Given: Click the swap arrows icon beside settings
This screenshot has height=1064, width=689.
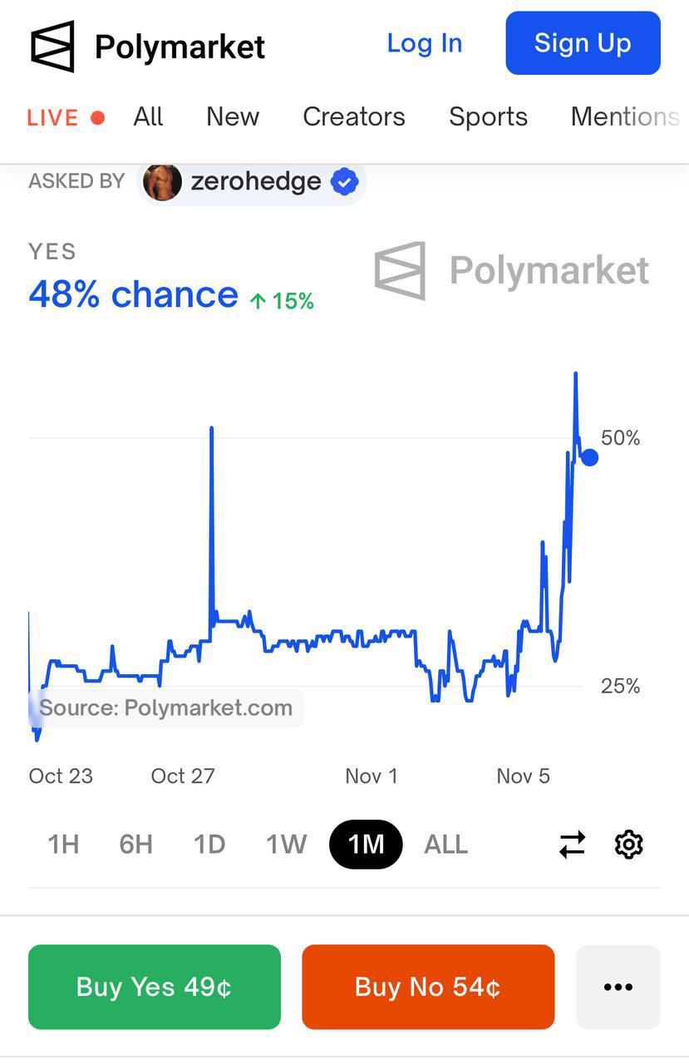Looking at the screenshot, I should click(572, 845).
